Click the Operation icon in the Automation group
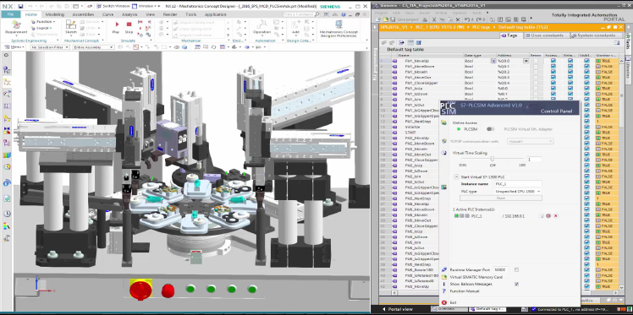 click(x=261, y=27)
